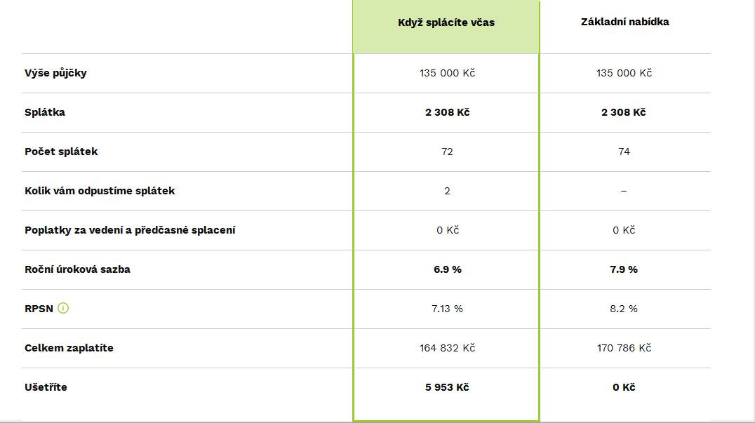This screenshot has height=423, width=755.
Task: Select the 'Když splácíte včas' column header
Action: point(446,22)
